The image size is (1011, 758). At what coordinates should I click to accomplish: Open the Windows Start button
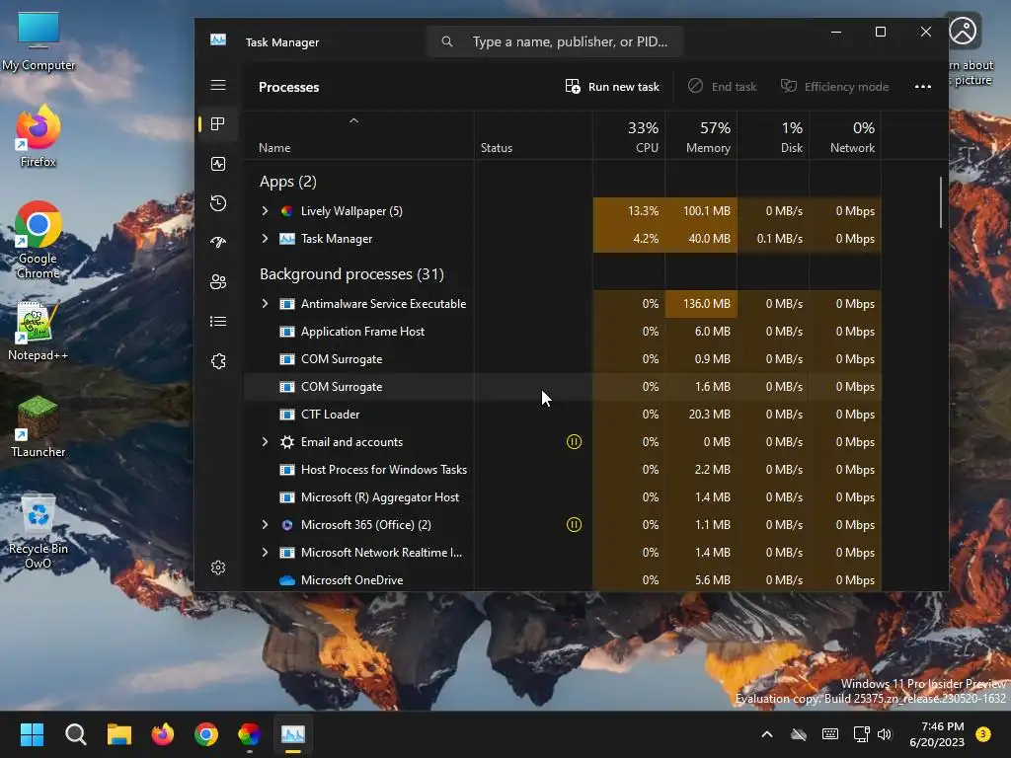click(32, 734)
